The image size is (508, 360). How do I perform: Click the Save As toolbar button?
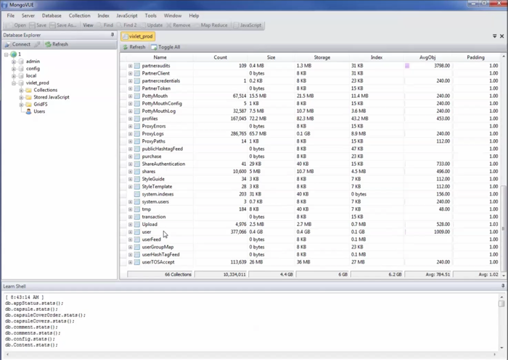[63, 25]
